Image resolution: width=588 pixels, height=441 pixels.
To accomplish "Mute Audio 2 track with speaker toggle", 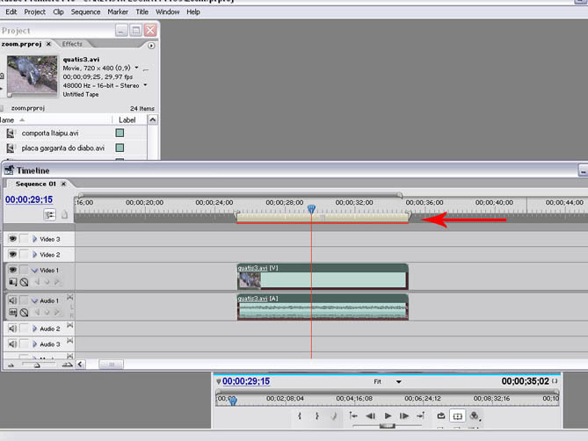I will pyautogui.click(x=13, y=329).
